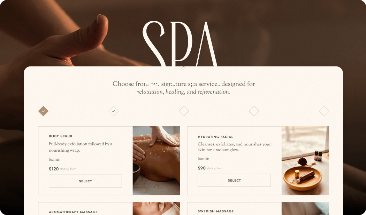Screen dimensions: 366x215
Task: Select the Hydrating Facial service
Action: click(234, 180)
